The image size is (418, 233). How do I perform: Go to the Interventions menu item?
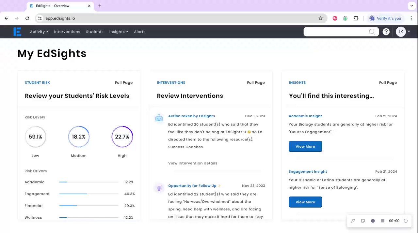67,32
